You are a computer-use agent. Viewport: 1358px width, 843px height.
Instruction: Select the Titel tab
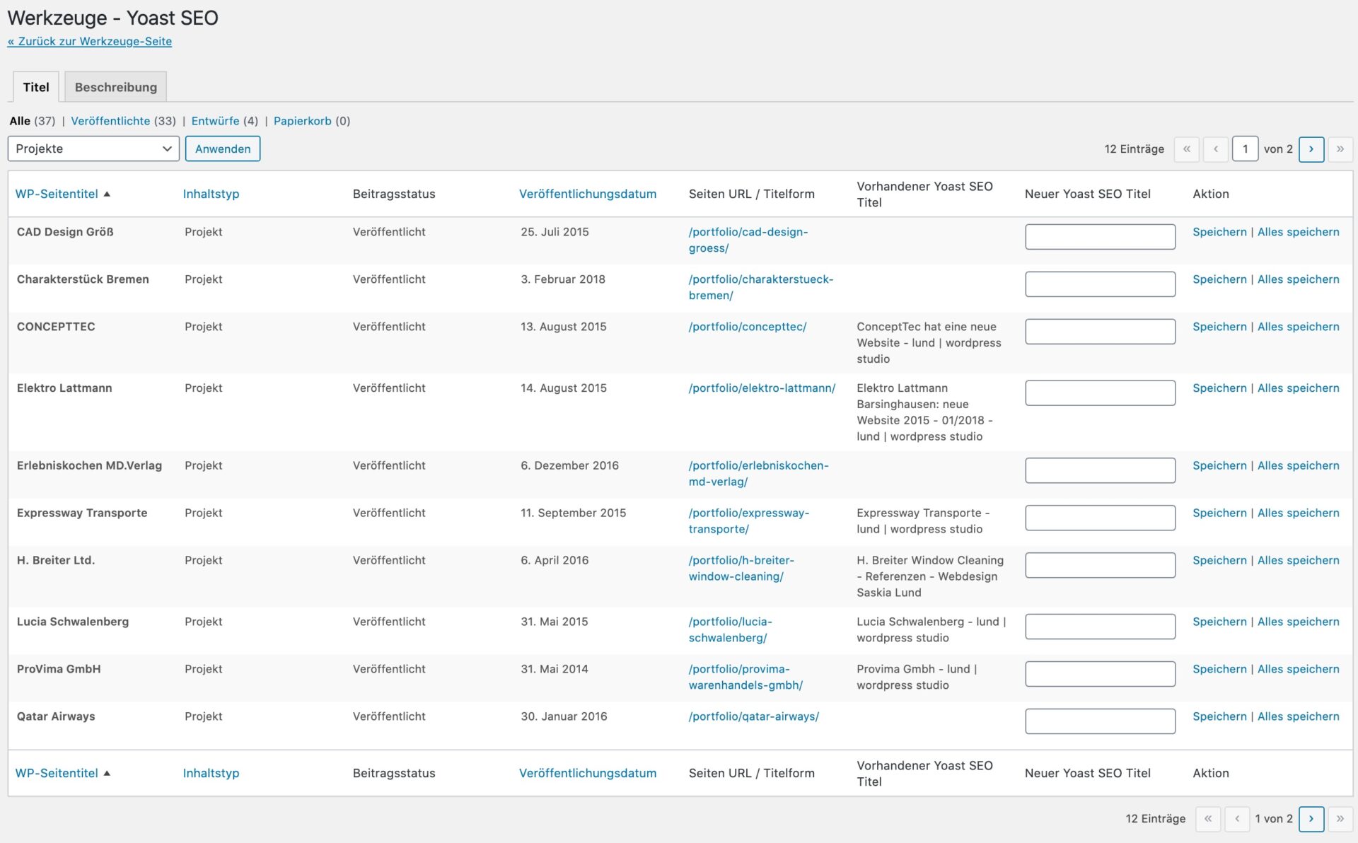(x=36, y=88)
